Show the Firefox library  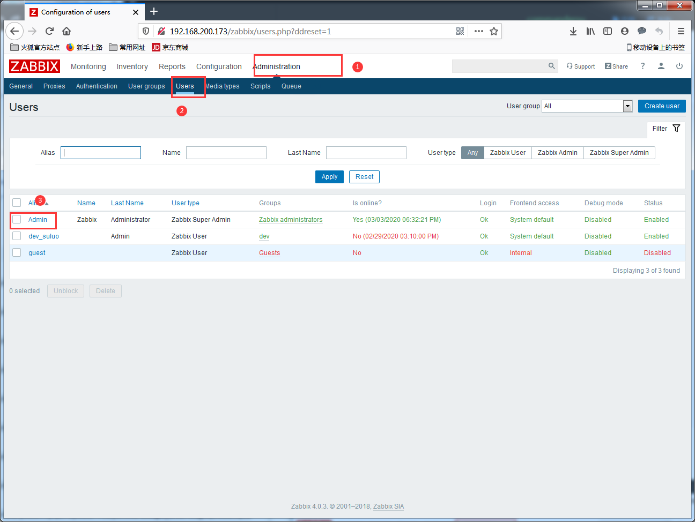(590, 31)
